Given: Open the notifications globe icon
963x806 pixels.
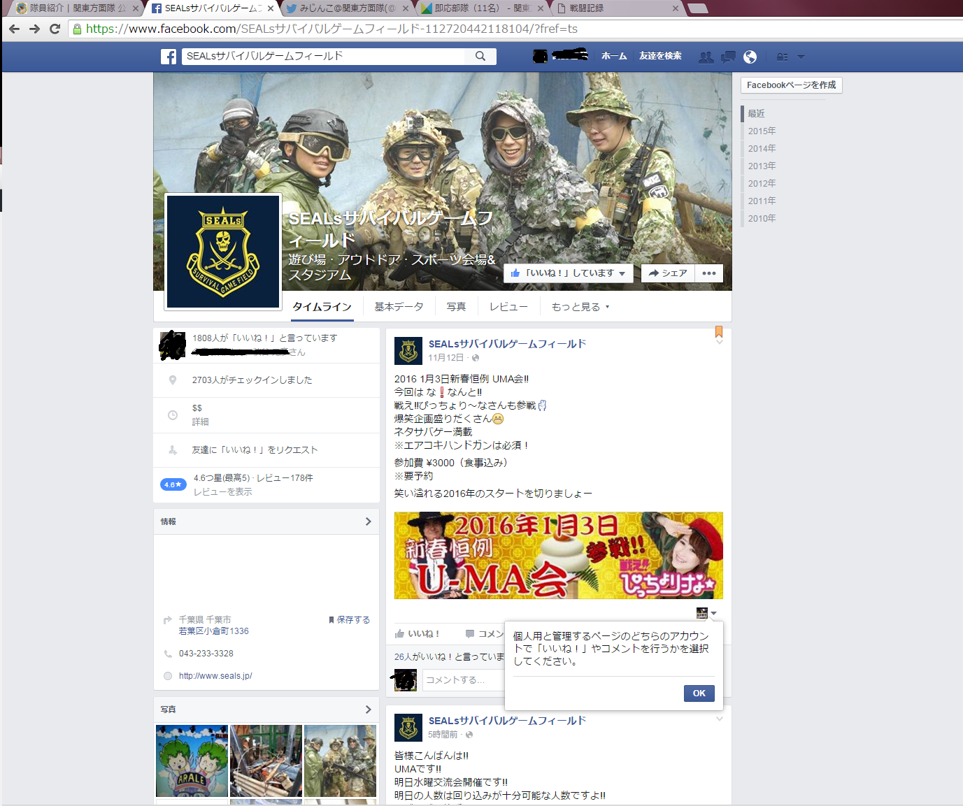Looking at the screenshot, I should 750,57.
